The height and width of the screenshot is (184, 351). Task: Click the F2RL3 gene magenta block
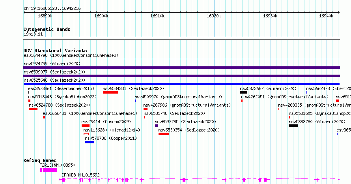click(x=50, y=170)
